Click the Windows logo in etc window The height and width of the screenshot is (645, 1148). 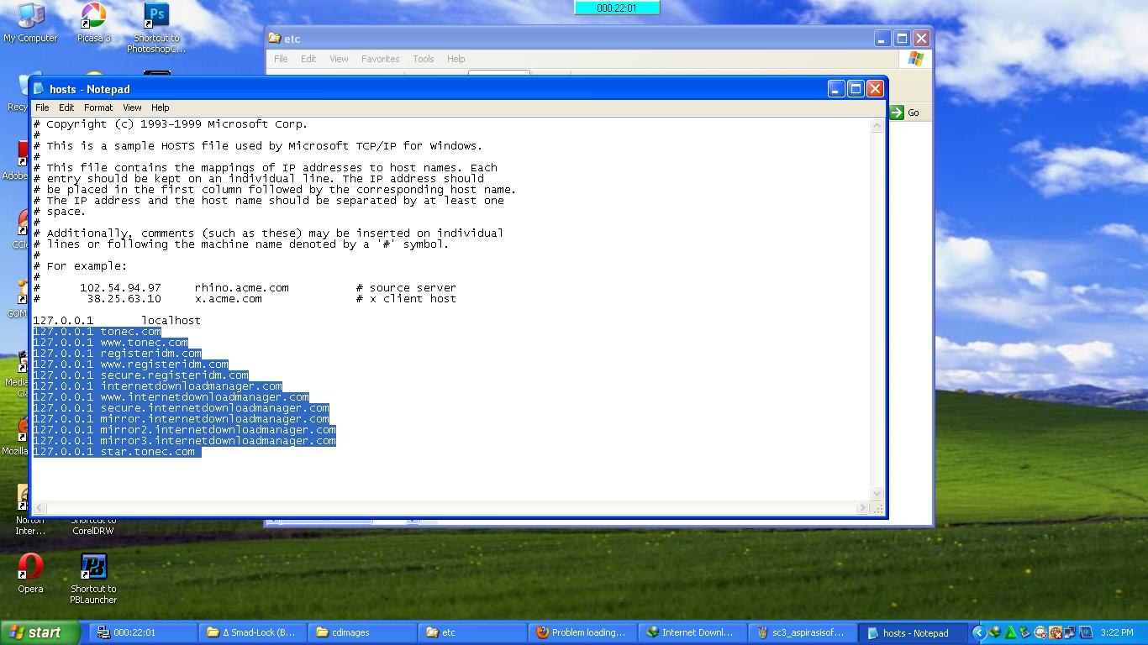(915, 59)
